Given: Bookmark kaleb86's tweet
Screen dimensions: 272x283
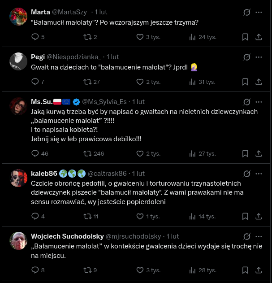Looking at the screenshot, I should click(x=245, y=216).
